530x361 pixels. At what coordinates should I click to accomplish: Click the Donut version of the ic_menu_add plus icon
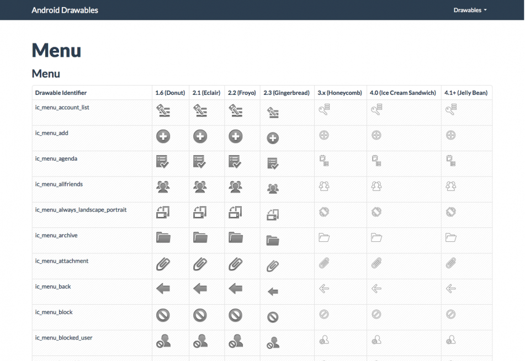point(163,136)
